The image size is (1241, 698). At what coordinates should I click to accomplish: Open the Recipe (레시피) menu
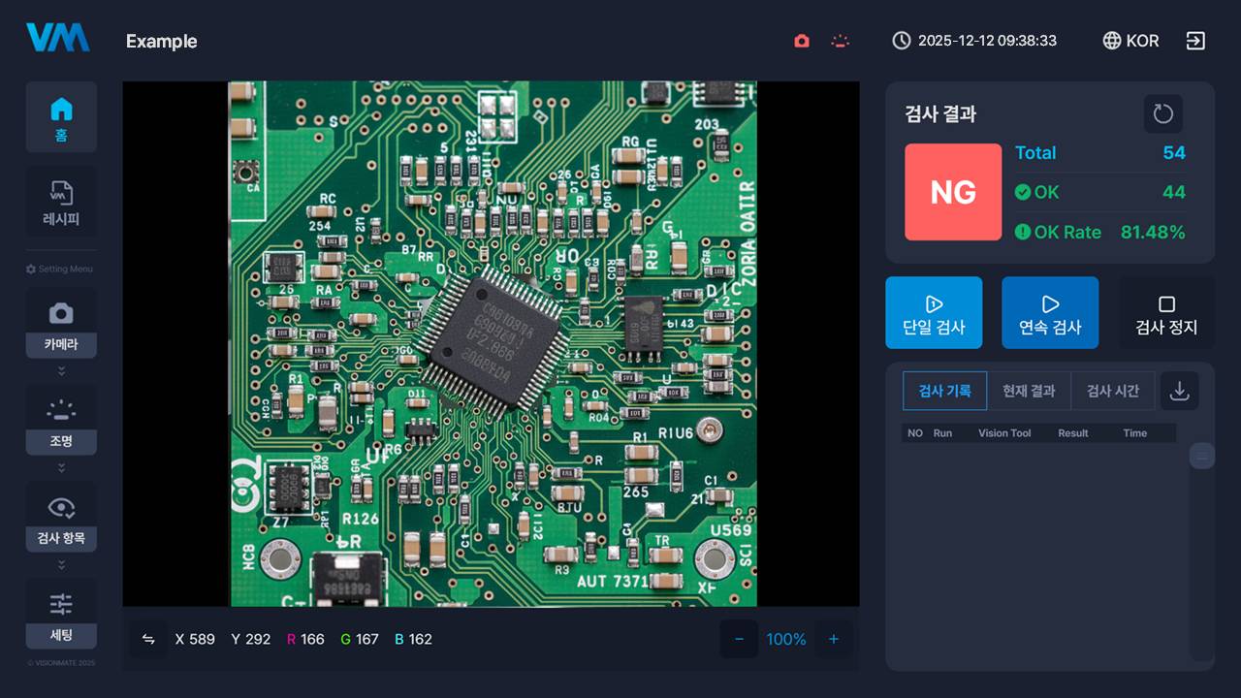click(61, 202)
